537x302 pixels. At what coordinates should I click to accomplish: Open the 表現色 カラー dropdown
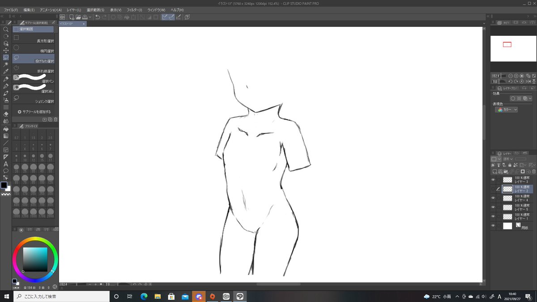(507, 110)
